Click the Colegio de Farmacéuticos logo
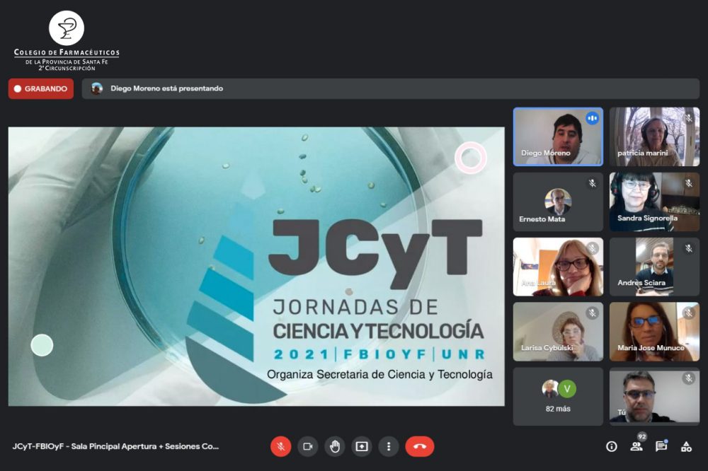708x471 pixels. point(67,41)
